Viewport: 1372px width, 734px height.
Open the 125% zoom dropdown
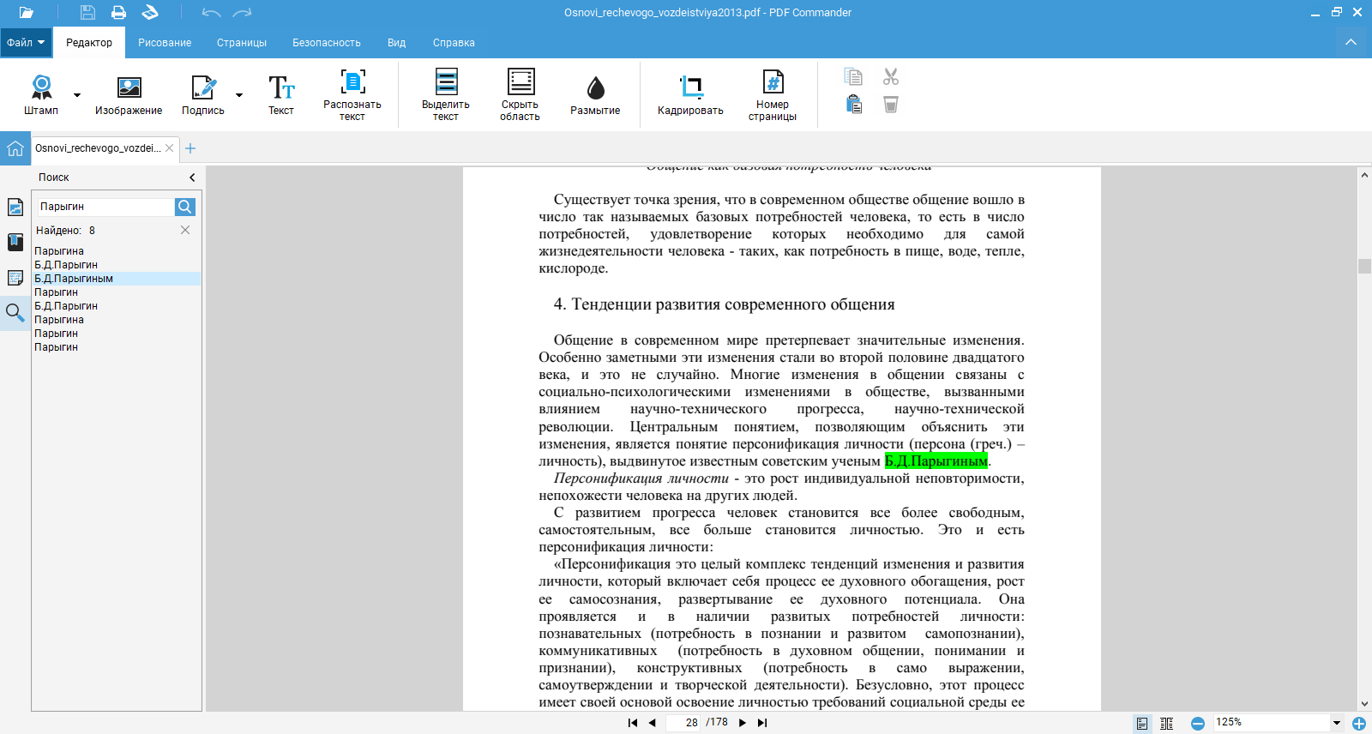click(1337, 723)
